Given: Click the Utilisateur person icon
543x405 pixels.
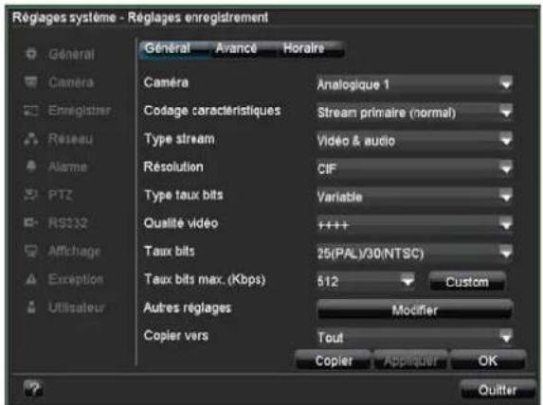Looking at the screenshot, I should [x=31, y=307].
